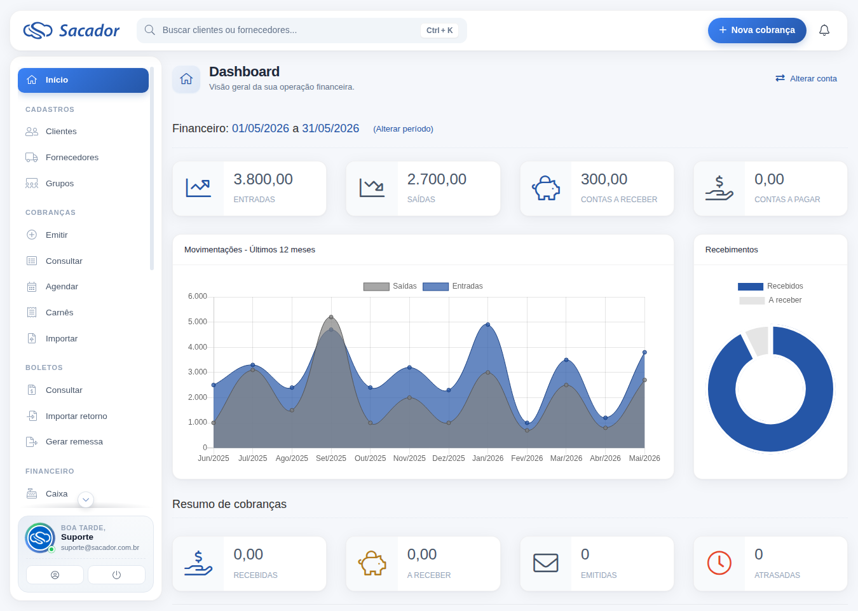Toggle Recebidos legend in donut chart
Viewport: 858px width, 611px height.
point(770,286)
